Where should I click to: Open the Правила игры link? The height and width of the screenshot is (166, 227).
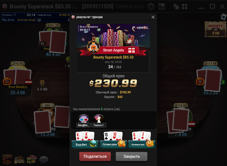(130, 6)
